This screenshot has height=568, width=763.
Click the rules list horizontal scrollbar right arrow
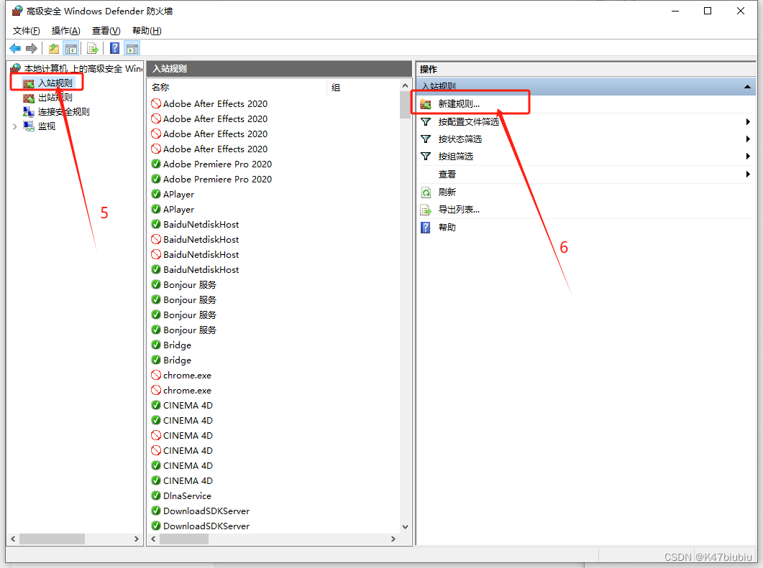[x=393, y=539]
